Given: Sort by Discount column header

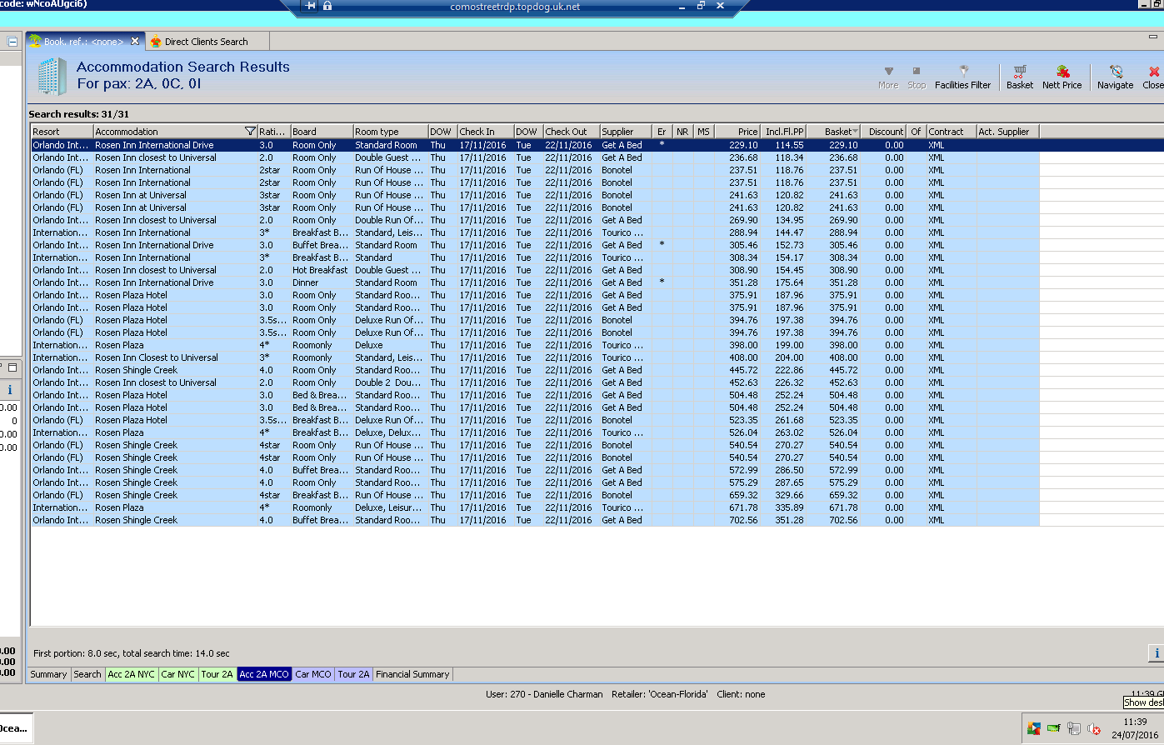Looking at the screenshot, I should click(884, 132).
